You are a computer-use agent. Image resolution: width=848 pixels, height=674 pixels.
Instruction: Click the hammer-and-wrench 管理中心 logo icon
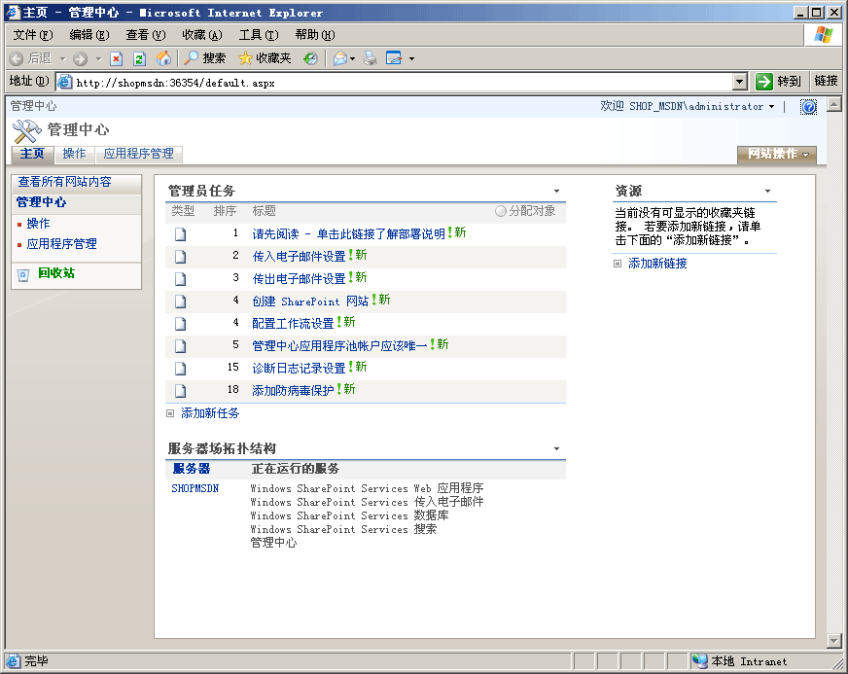coord(26,131)
